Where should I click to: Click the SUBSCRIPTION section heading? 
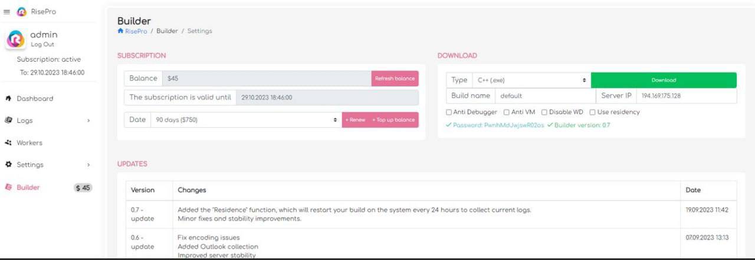coord(142,56)
